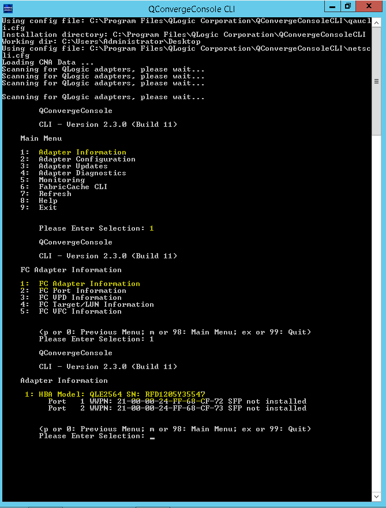The image size is (386, 508).
Task: Click 'FC VFC Information' line
Action: tap(71, 311)
